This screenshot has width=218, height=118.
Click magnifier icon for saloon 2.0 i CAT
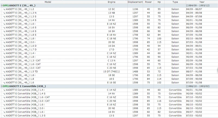(4, 68)
